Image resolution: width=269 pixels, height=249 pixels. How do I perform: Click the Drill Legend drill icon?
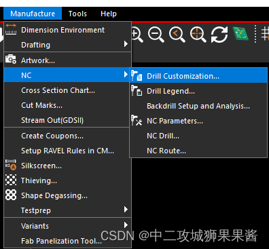[x=137, y=91]
